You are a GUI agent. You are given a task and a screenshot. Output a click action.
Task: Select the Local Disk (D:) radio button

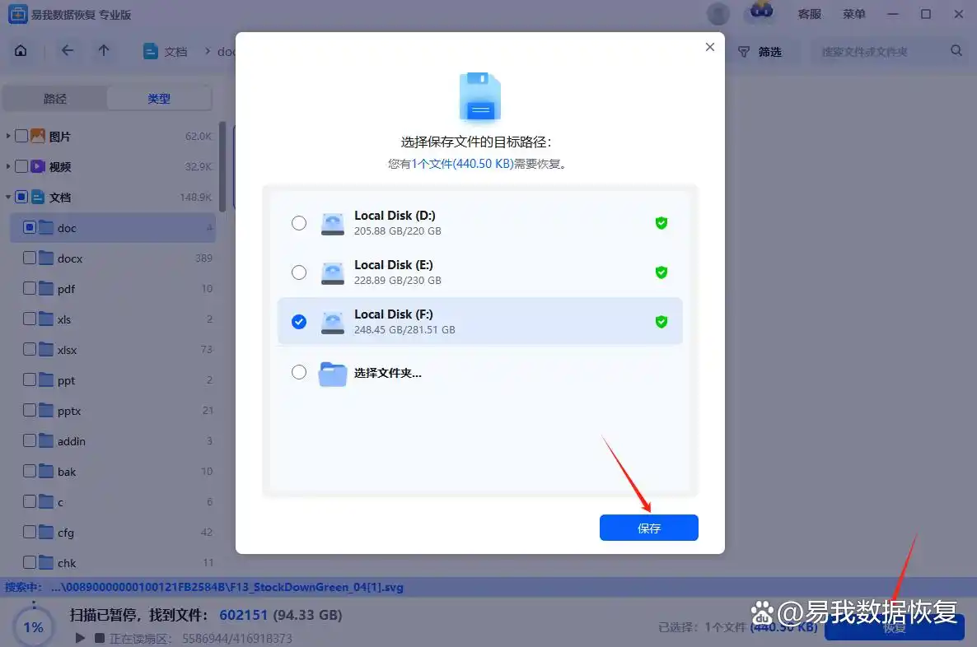pos(299,222)
